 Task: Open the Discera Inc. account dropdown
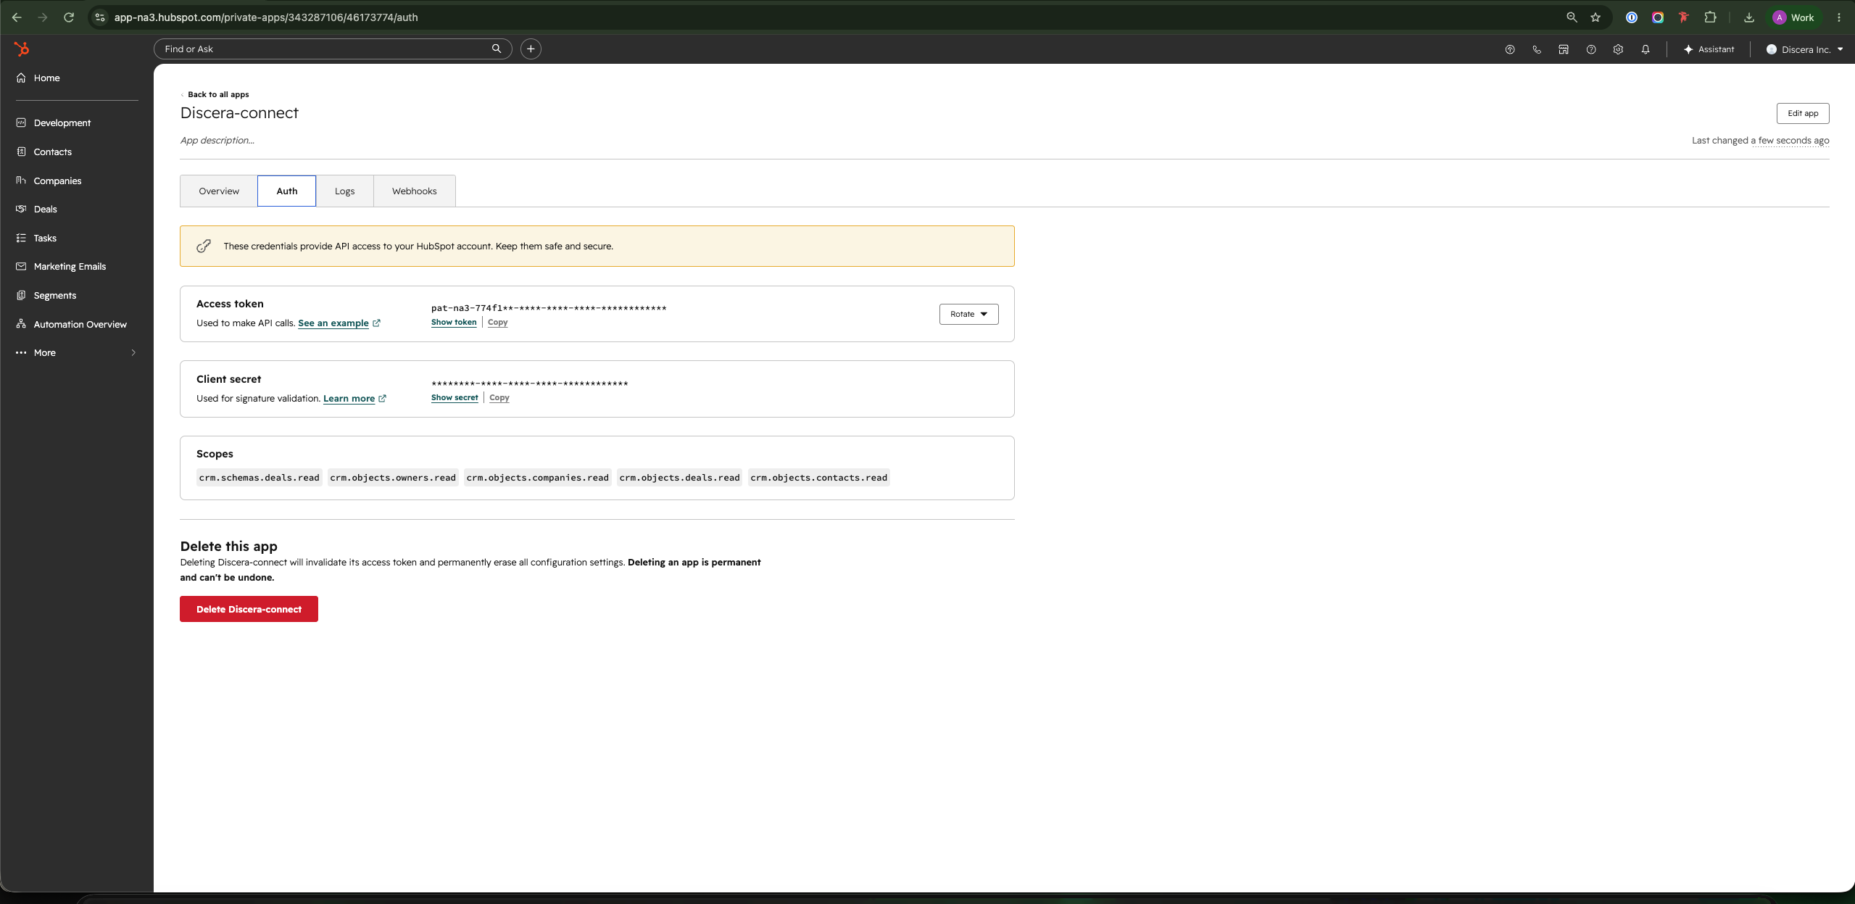[1804, 49]
